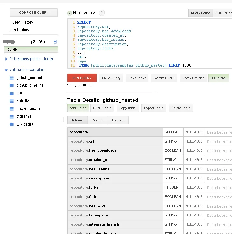The image size is (232, 234).
Task: Switch to the Preview tab
Action: click(x=118, y=121)
